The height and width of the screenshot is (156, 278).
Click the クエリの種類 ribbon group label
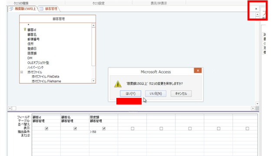[x=21, y=3]
